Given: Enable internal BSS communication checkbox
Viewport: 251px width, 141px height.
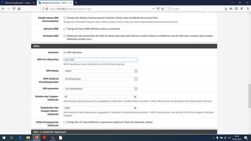Looking at the screenshot, I should pos(65,18).
